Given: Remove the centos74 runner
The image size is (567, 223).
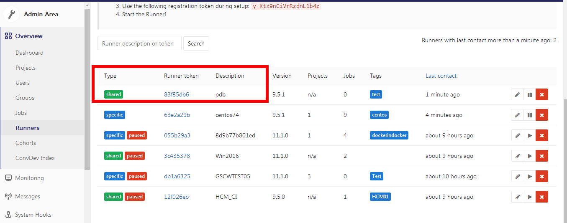Looking at the screenshot, I should point(542,115).
